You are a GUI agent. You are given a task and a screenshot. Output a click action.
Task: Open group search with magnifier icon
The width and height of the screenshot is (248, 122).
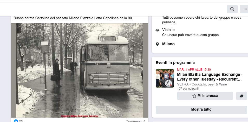232,9
